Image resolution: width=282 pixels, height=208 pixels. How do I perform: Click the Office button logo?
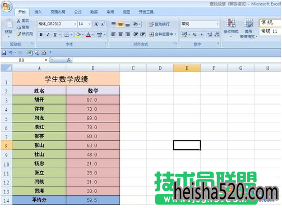[x=7, y=7]
